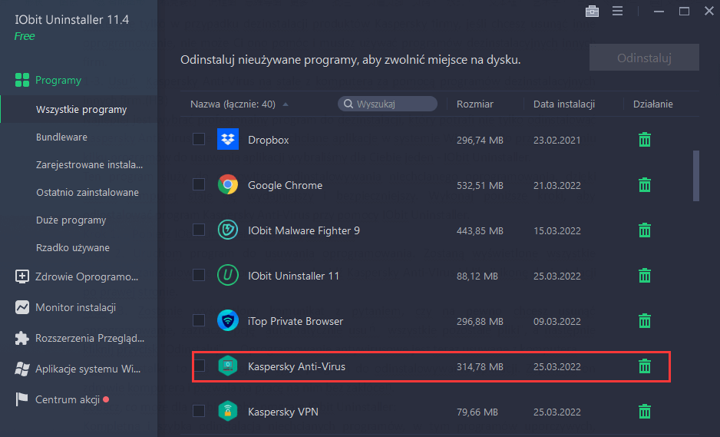
Task: Click the Rozszerzenia Przeglądarki puzzle icon
Action: (x=22, y=338)
